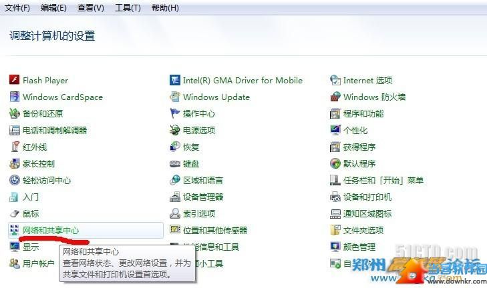Click the 家长控制 text link

point(39,164)
